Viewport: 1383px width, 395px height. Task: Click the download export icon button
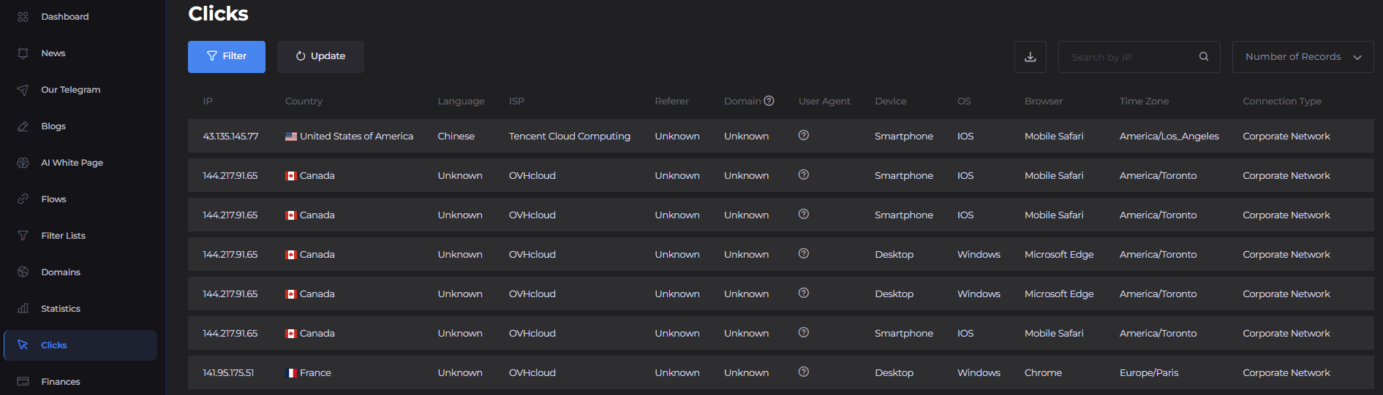click(x=1030, y=57)
